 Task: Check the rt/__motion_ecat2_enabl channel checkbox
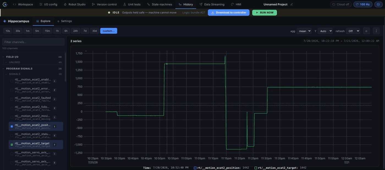tap(12, 81)
